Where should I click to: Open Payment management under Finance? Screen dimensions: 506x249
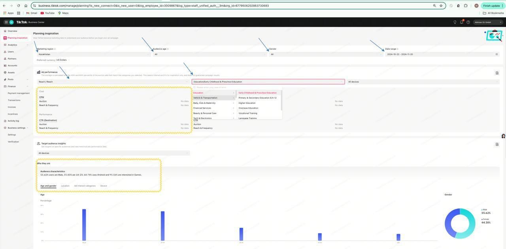pyautogui.click(x=19, y=93)
